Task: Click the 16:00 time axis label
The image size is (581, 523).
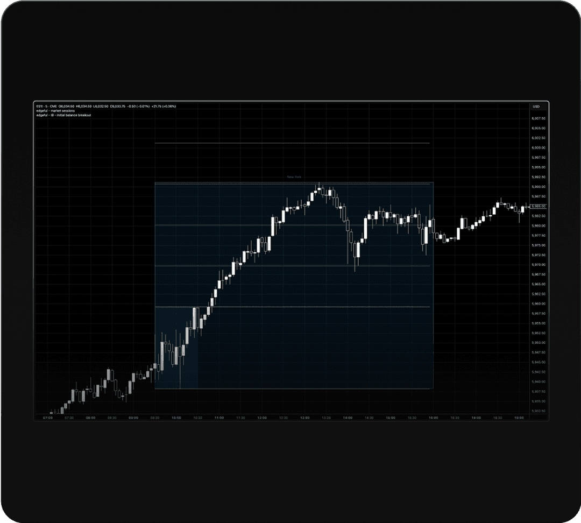Action: click(x=433, y=418)
